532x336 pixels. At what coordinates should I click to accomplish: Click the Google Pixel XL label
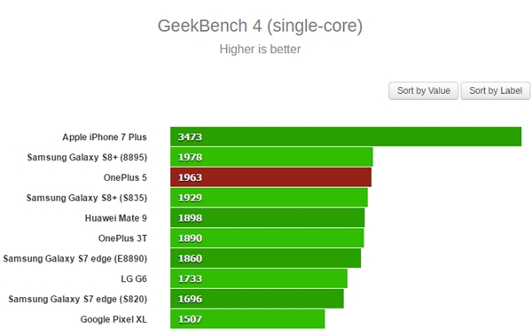coord(113,319)
